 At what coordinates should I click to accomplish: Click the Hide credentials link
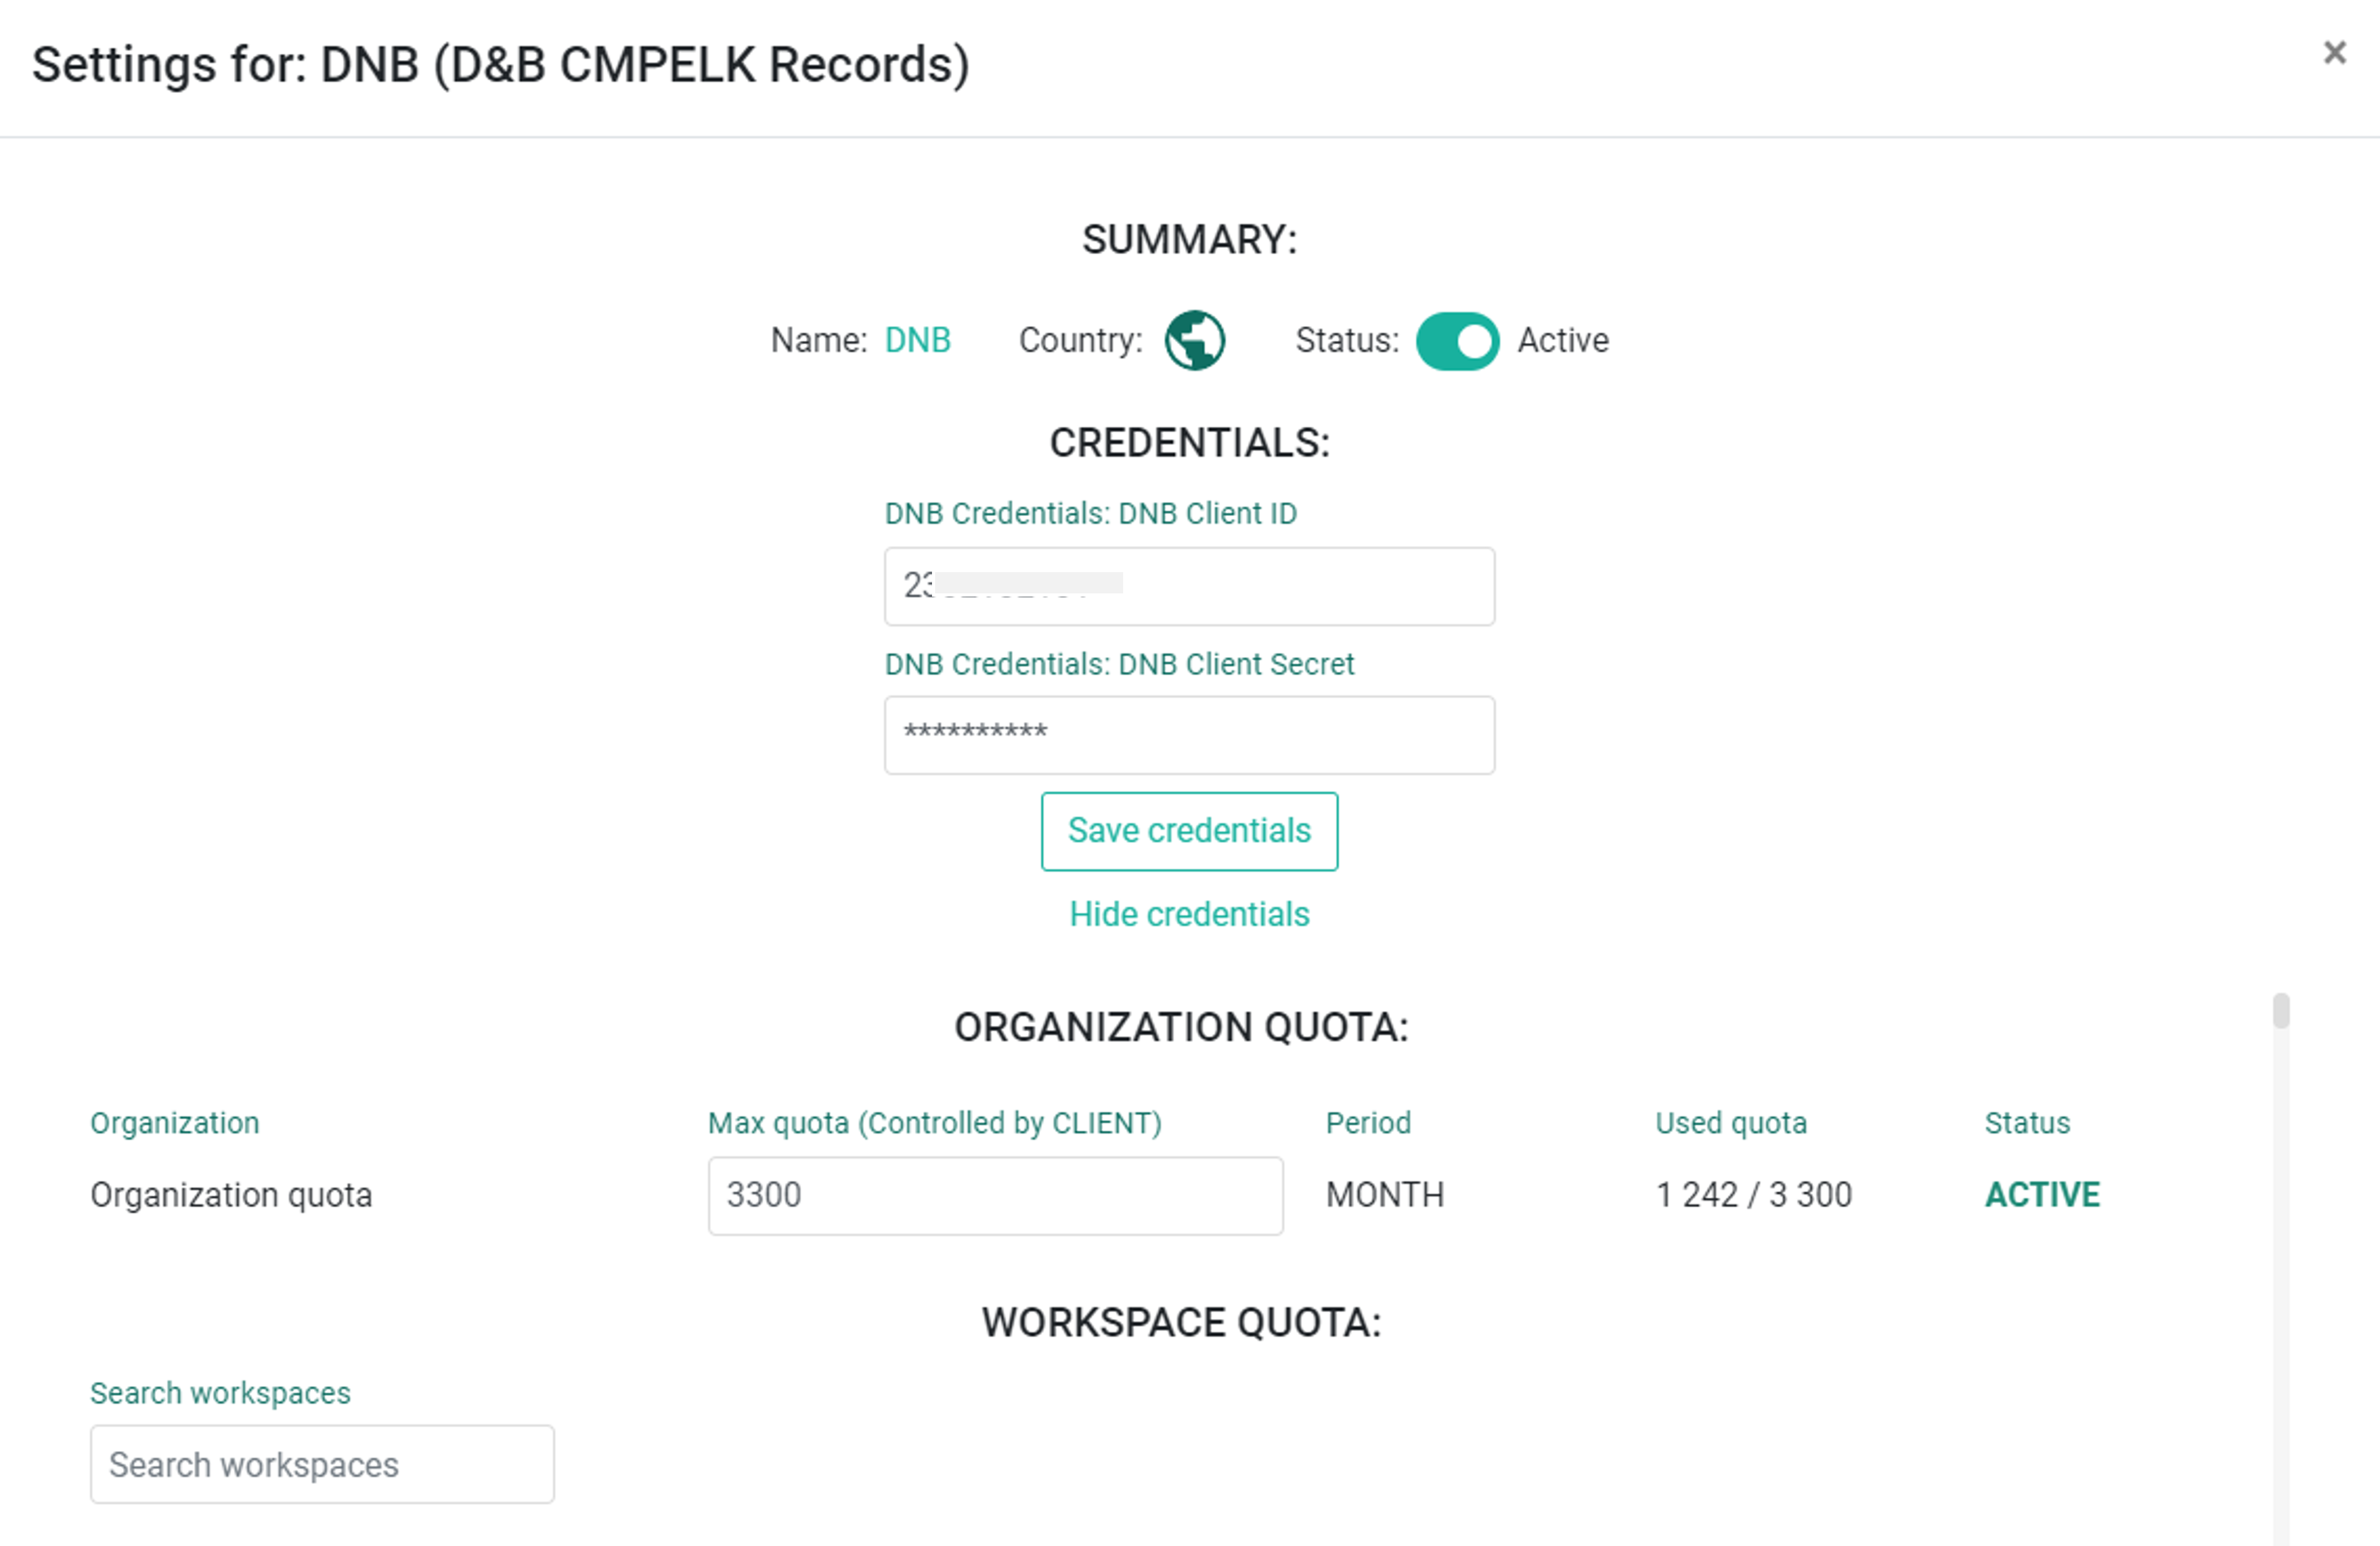[1189, 914]
